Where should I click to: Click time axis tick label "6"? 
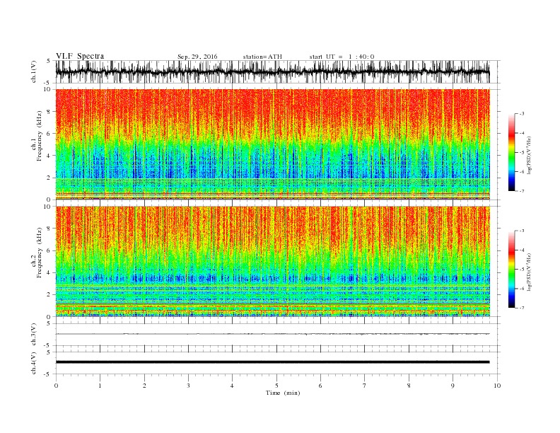click(x=320, y=386)
